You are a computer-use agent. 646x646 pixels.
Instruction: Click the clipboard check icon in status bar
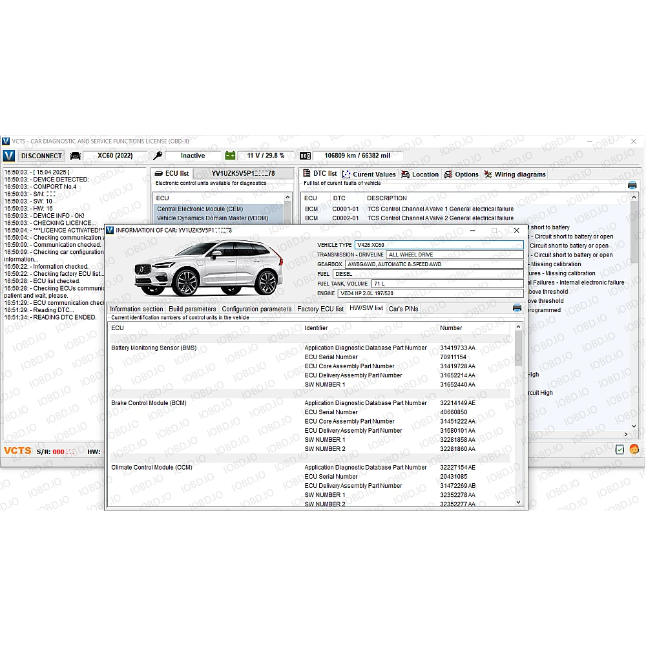tap(620, 450)
